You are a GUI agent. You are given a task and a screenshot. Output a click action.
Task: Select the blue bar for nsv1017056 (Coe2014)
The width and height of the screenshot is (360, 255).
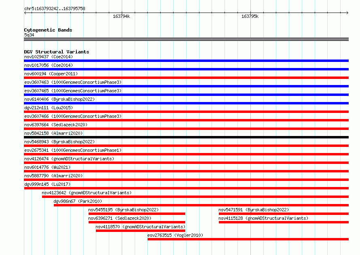click(x=186, y=69)
